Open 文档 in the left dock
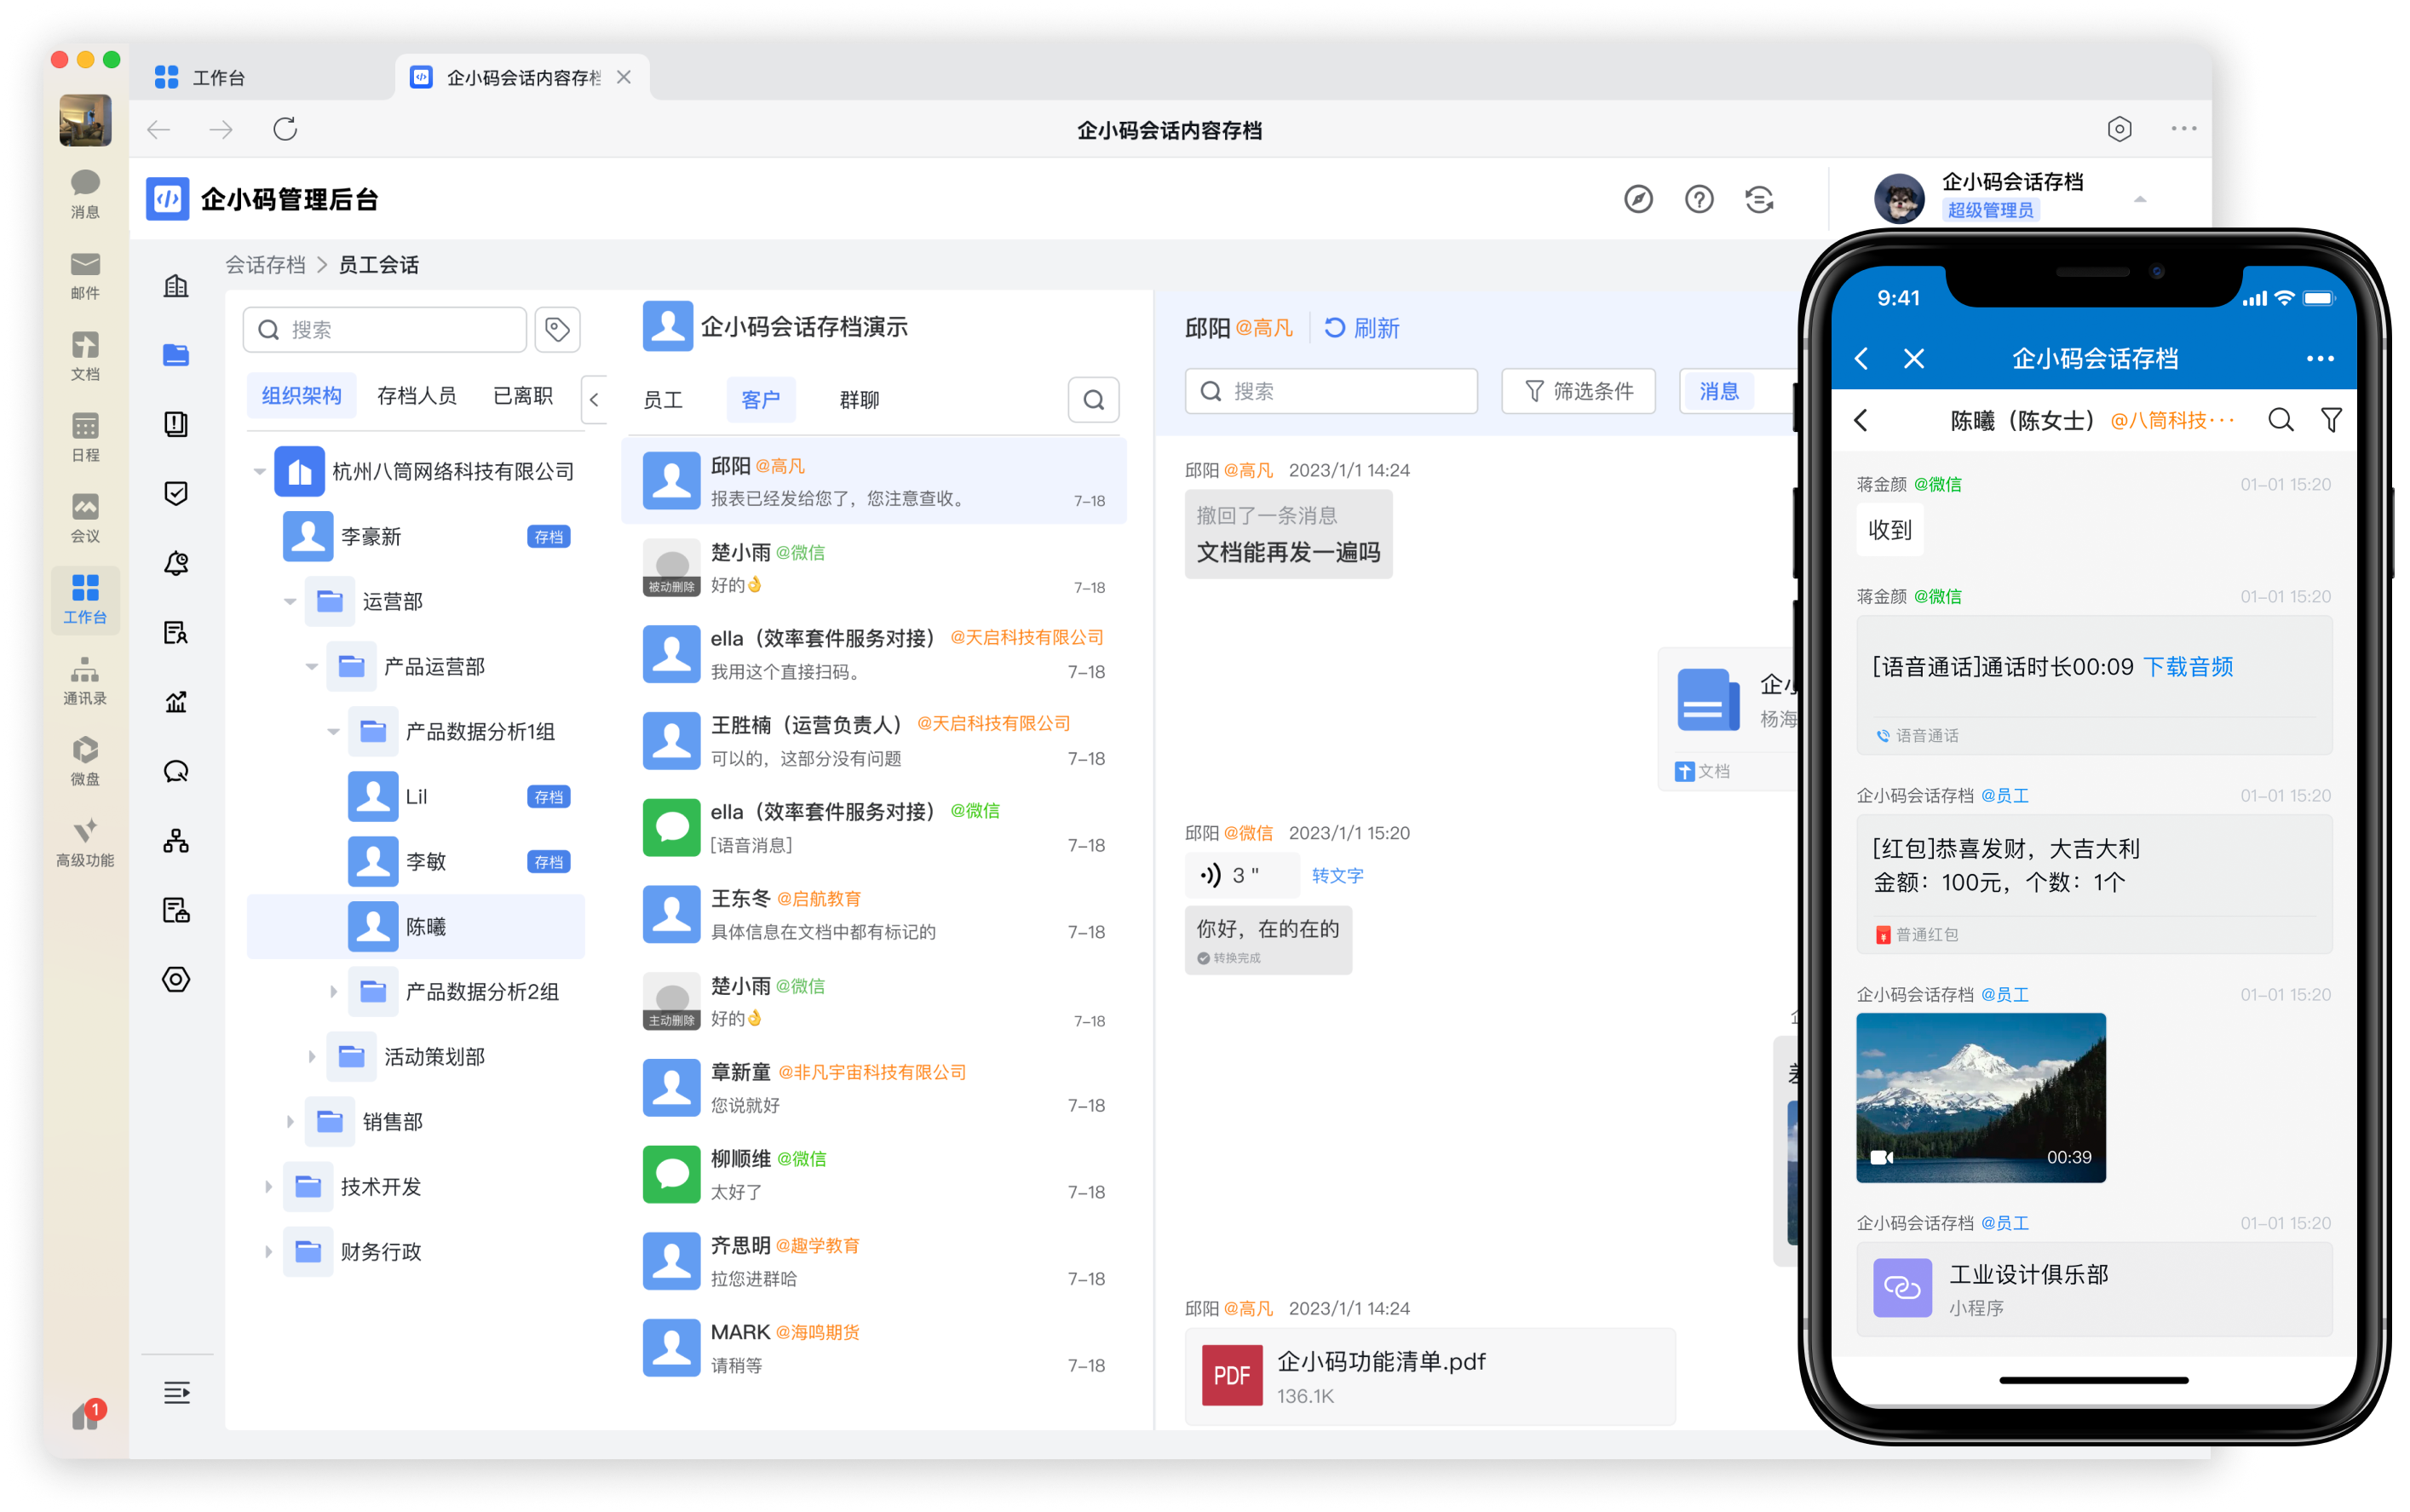The height and width of the screenshot is (1512, 2410). tap(85, 356)
